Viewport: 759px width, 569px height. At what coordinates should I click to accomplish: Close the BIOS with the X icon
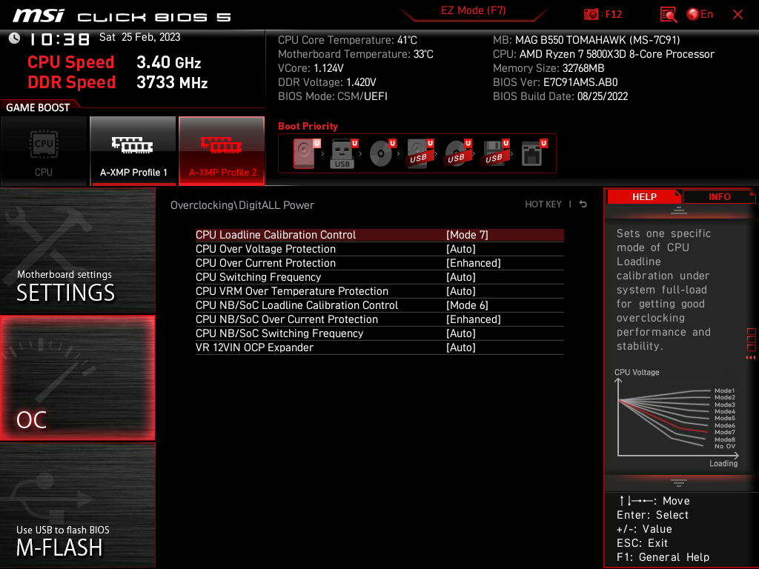point(738,15)
